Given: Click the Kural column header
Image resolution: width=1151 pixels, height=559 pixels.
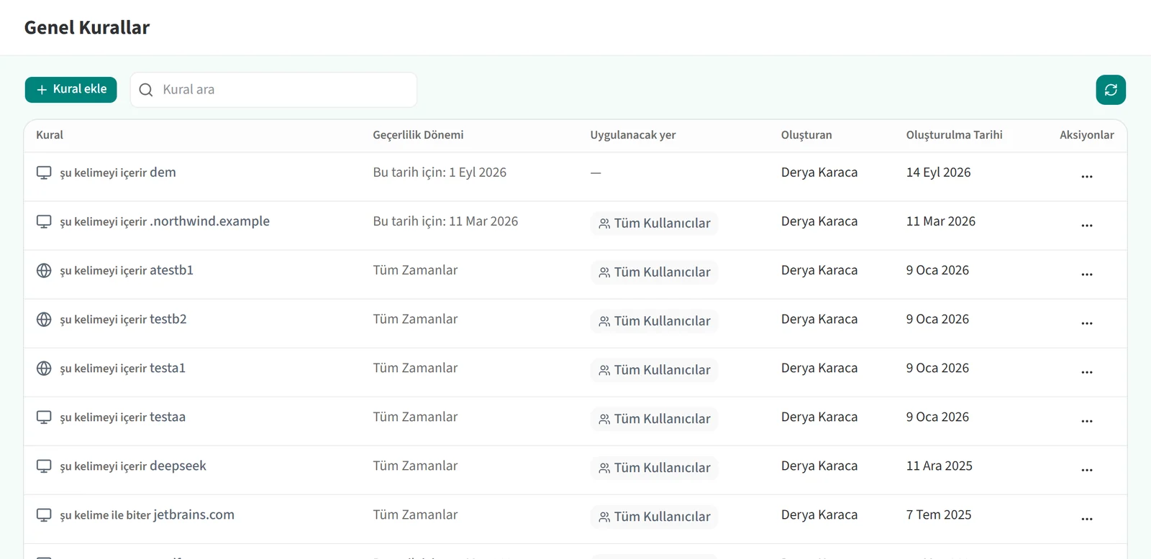Looking at the screenshot, I should coord(50,135).
